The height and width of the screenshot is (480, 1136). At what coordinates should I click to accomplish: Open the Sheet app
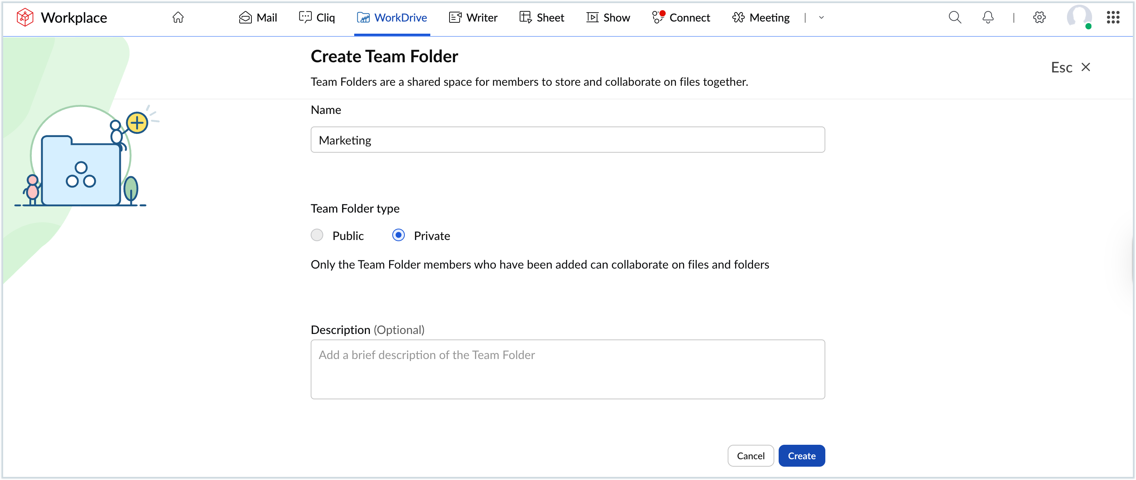pyautogui.click(x=542, y=18)
